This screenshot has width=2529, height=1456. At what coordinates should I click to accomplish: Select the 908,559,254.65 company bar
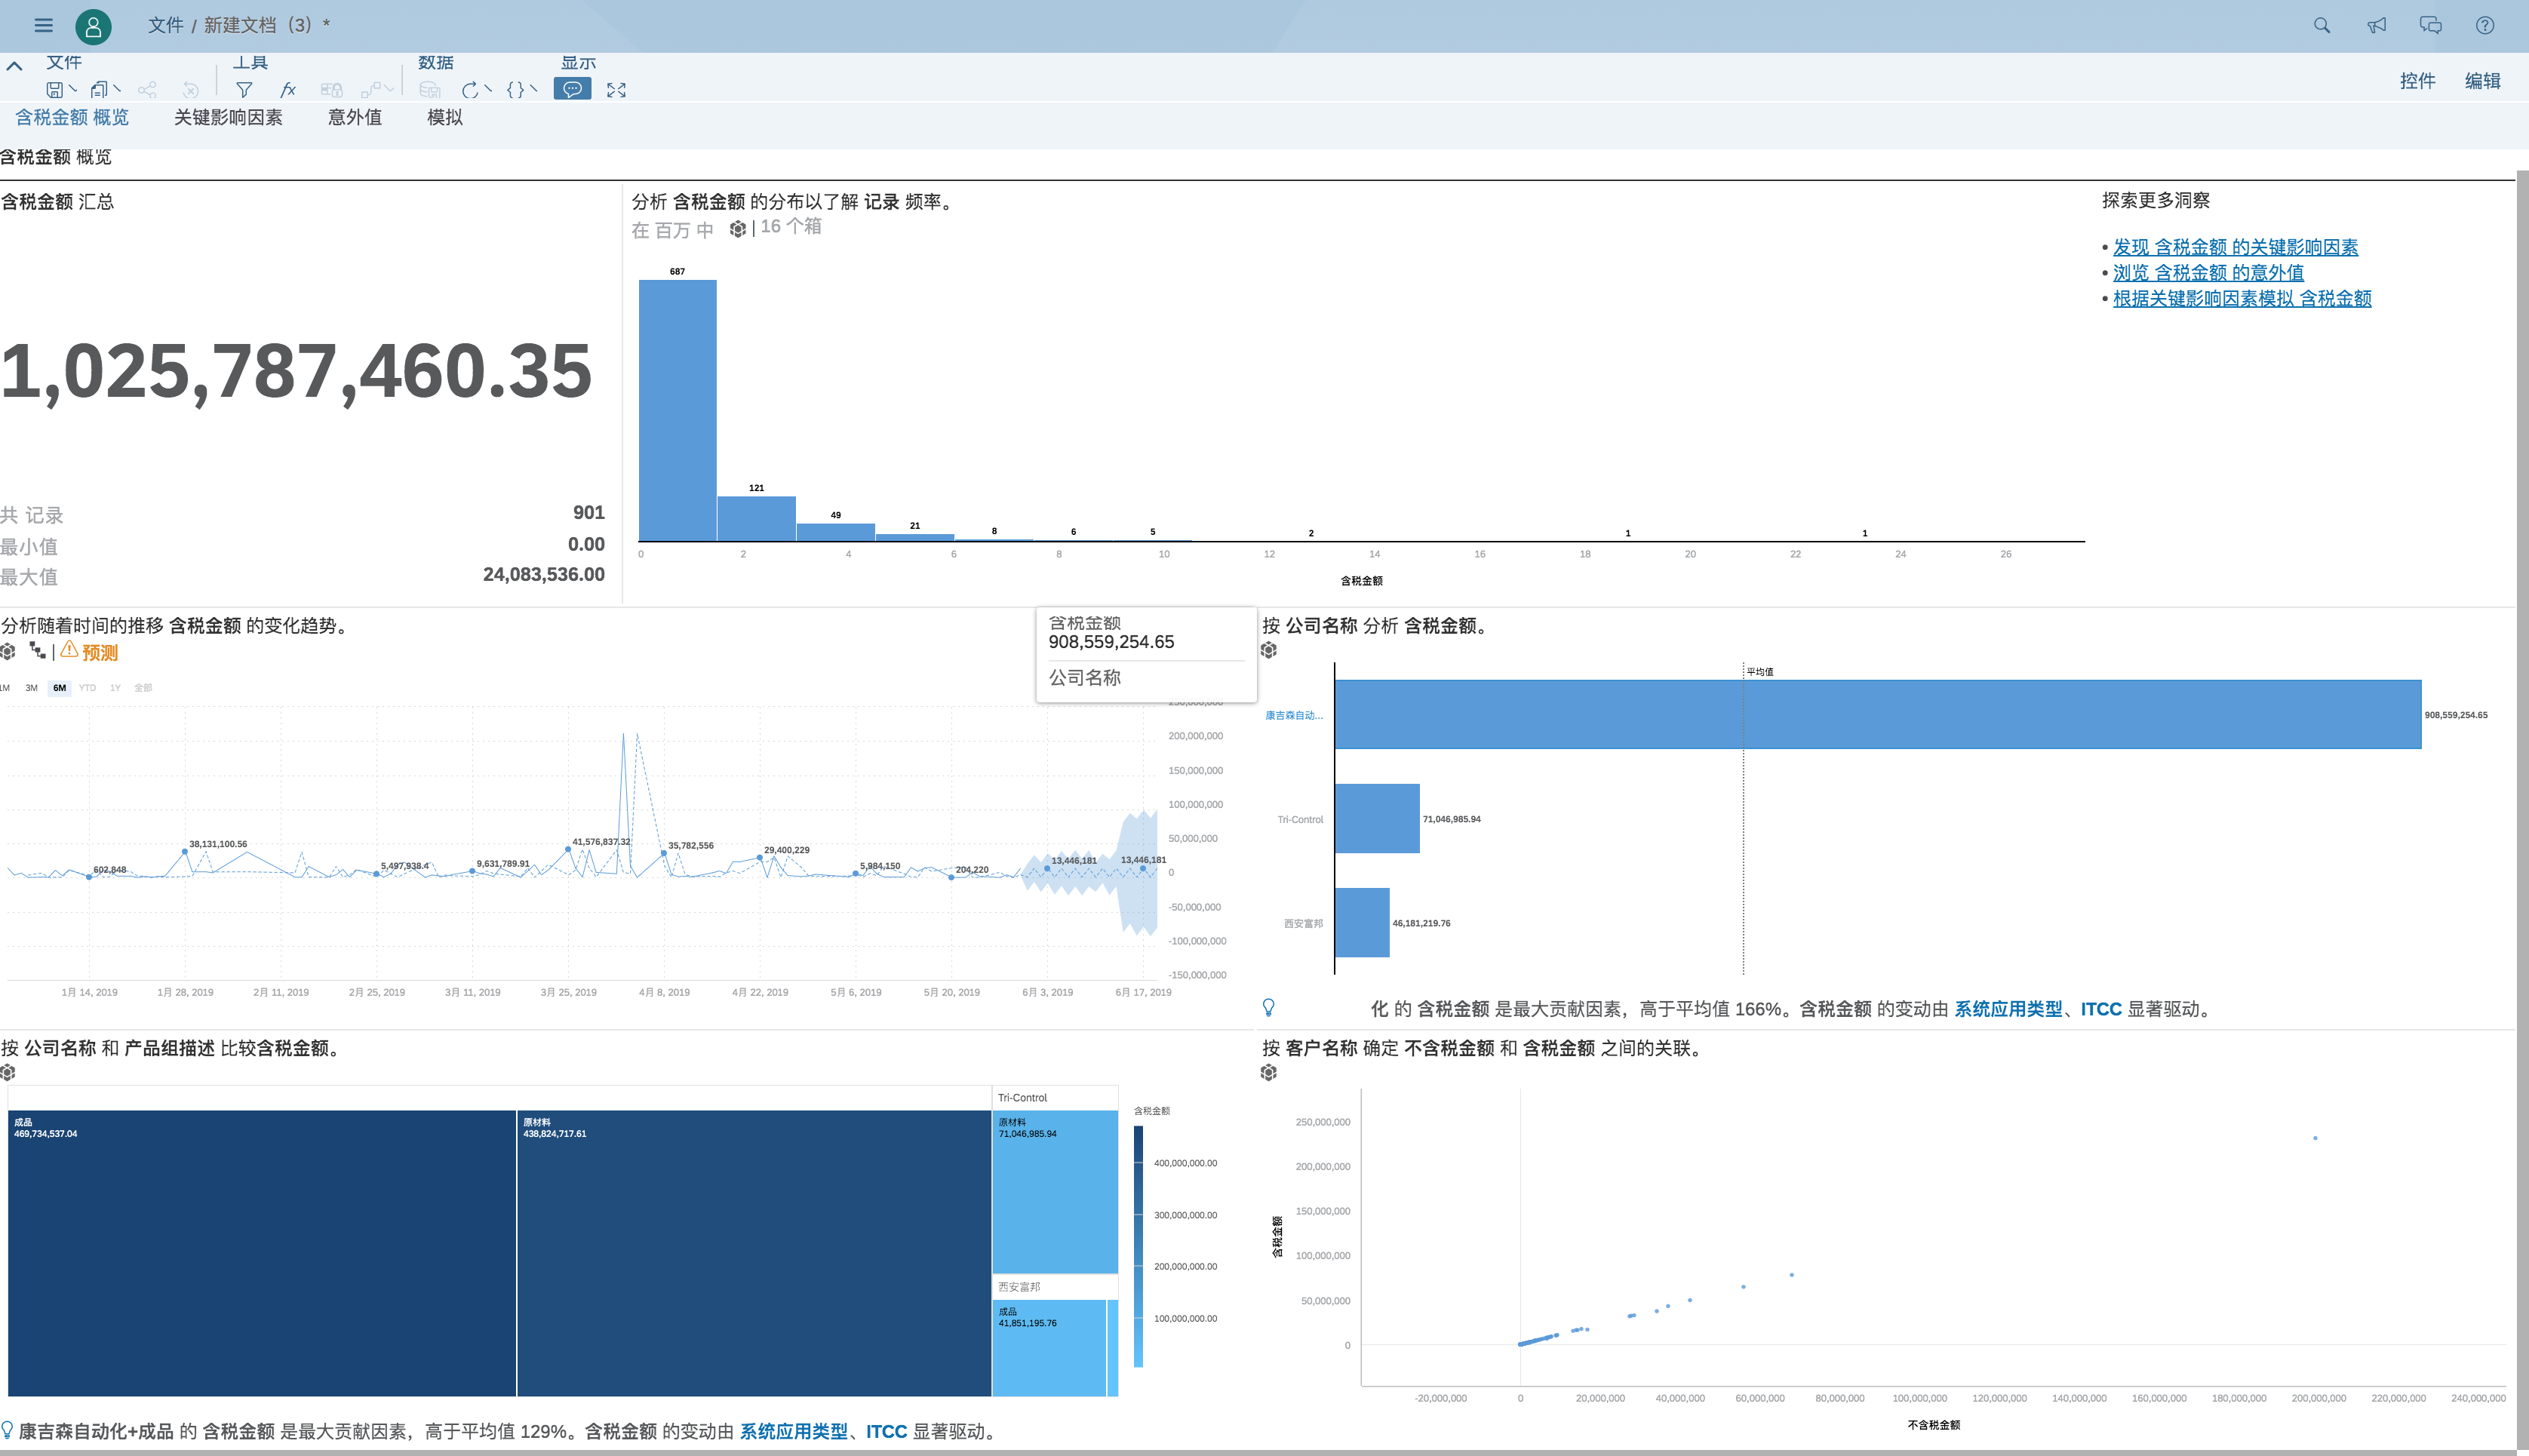tap(1878, 714)
